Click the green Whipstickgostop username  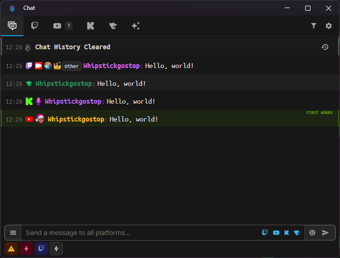63,83
